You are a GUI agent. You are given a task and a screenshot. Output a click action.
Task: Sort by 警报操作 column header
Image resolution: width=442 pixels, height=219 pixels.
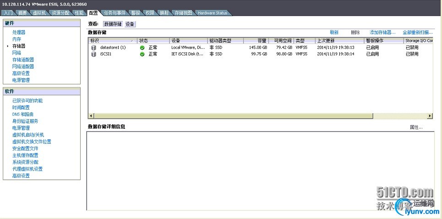[x=384, y=41]
